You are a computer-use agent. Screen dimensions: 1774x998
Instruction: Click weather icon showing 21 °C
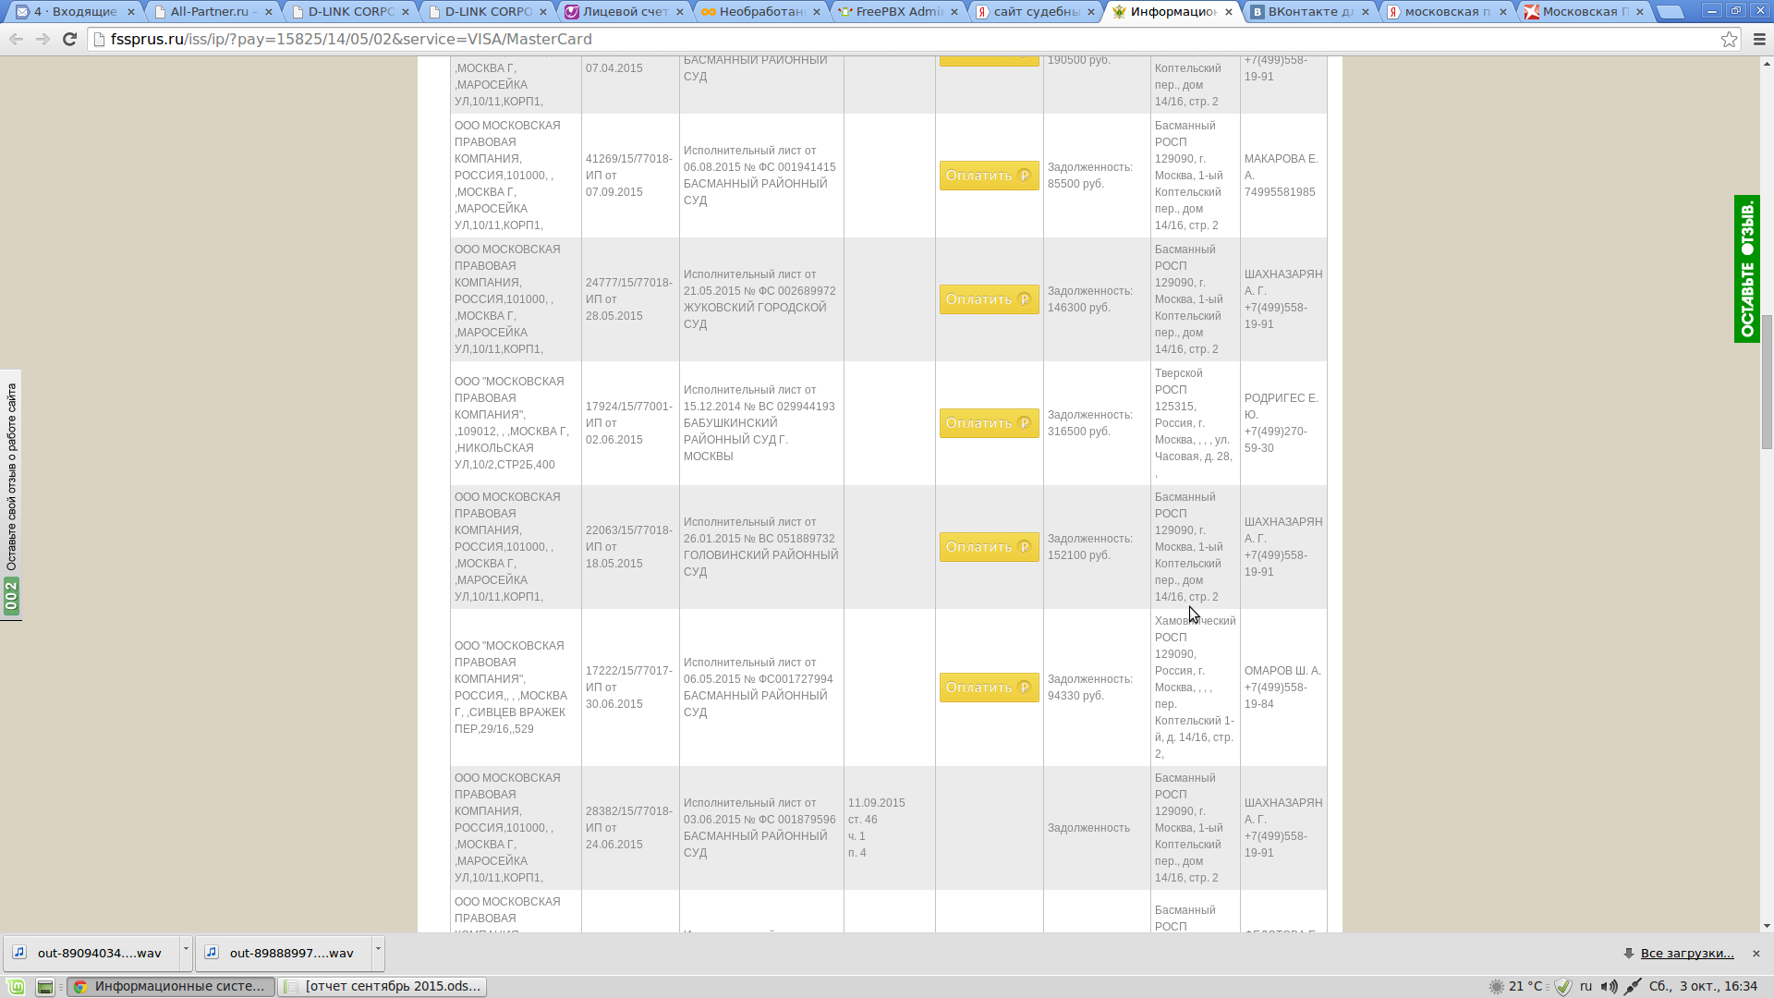(x=1497, y=987)
